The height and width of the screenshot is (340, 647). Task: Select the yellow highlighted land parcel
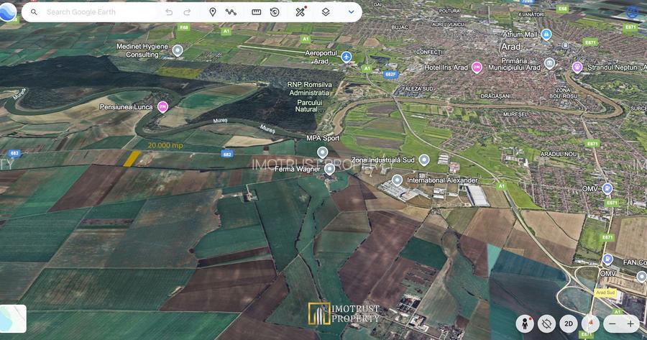click(132, 159)
